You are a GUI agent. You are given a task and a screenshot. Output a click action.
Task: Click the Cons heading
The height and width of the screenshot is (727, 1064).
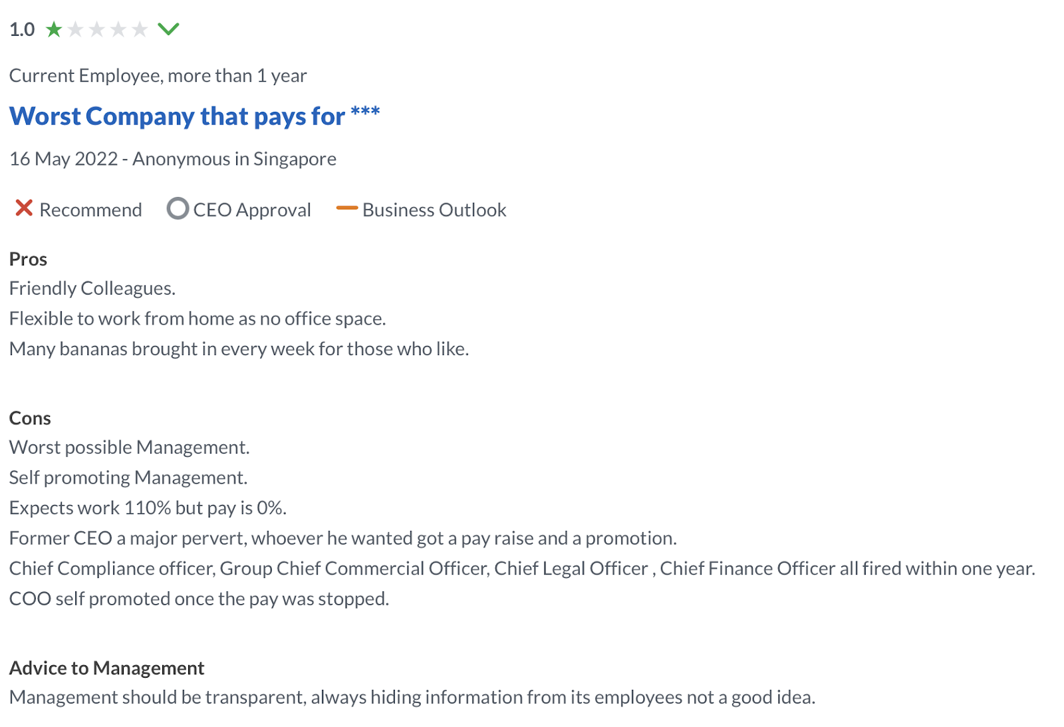[30, 418]
